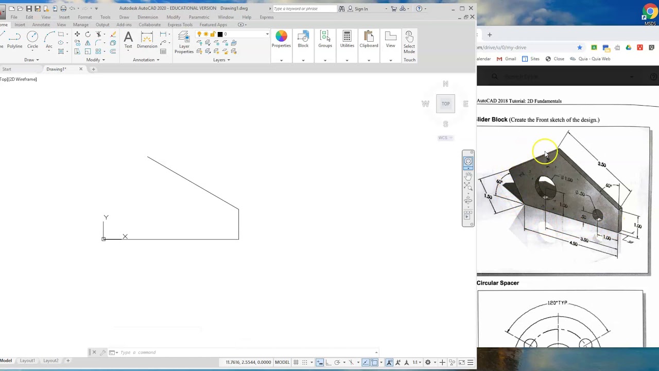659x371 pixels.
Task: Toggle Dynamic Input in status bar
Action: tap(320, 362)
